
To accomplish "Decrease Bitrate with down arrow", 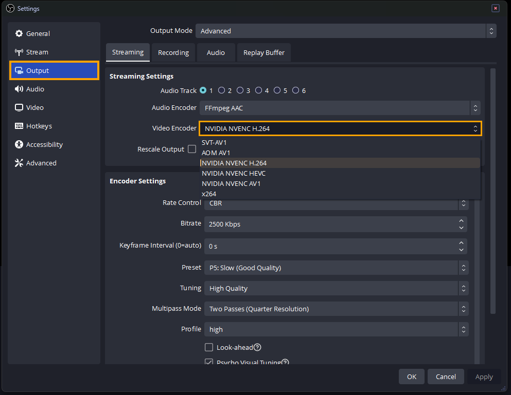I will click(461, 228).
